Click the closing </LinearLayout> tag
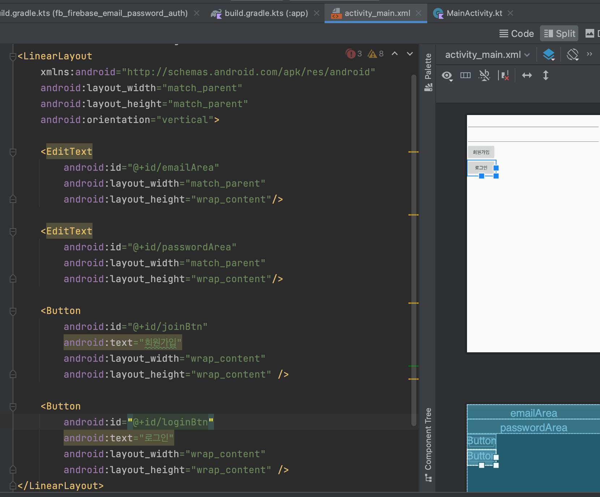The image size is (600, 497). tap(61, 486)
